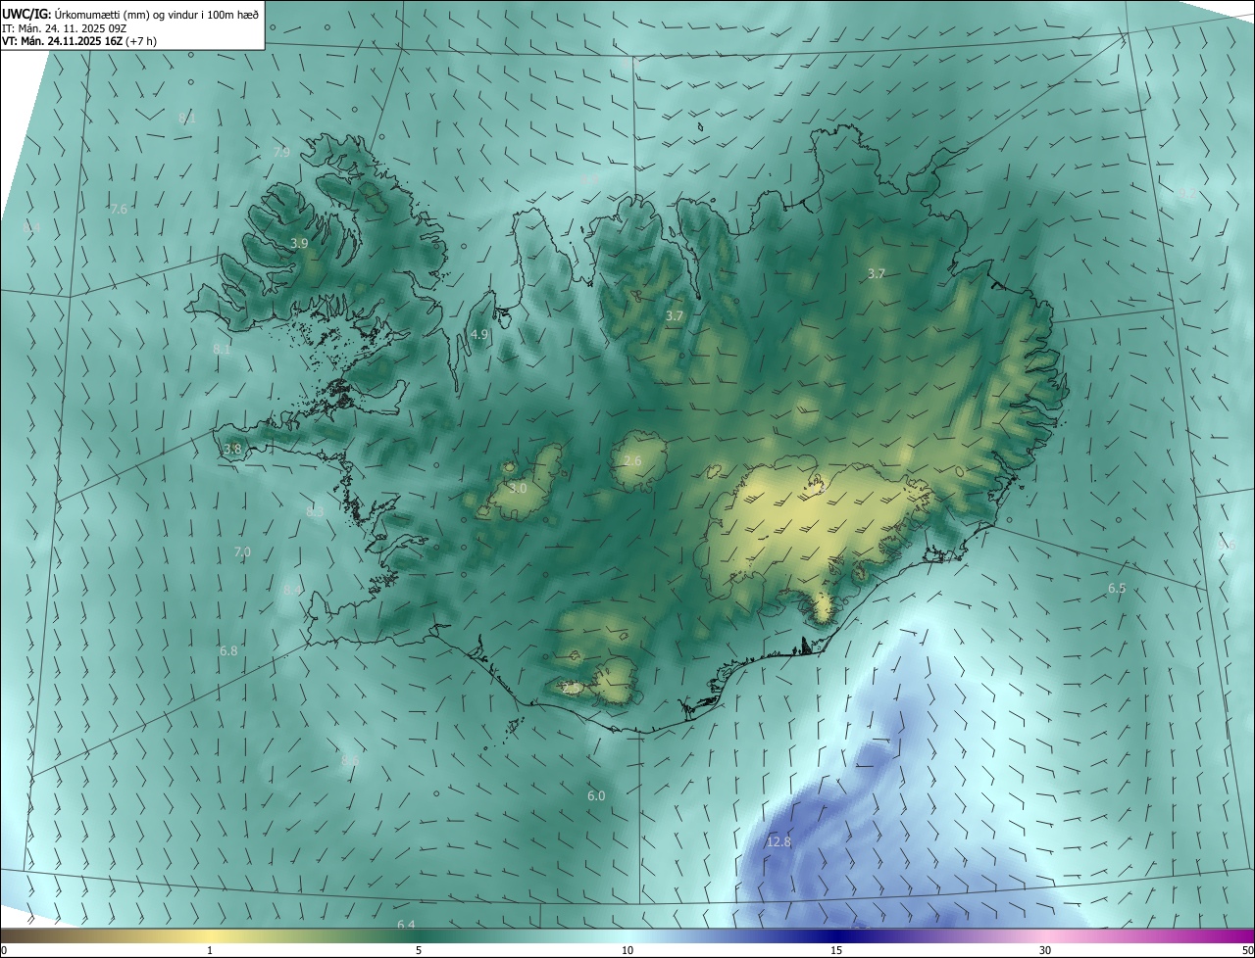The image size is (1255, 958).
Task: Click the colorbar tick label 5
Action: pos(419,951)
